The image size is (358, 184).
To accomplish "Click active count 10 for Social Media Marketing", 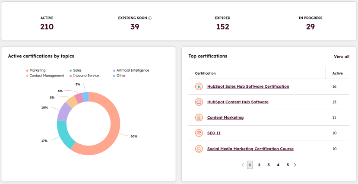I will click(x=335, y=149).
